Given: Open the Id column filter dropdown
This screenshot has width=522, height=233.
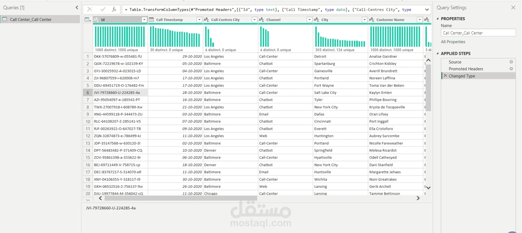Looking at the screenshot, I should (144, 20).
